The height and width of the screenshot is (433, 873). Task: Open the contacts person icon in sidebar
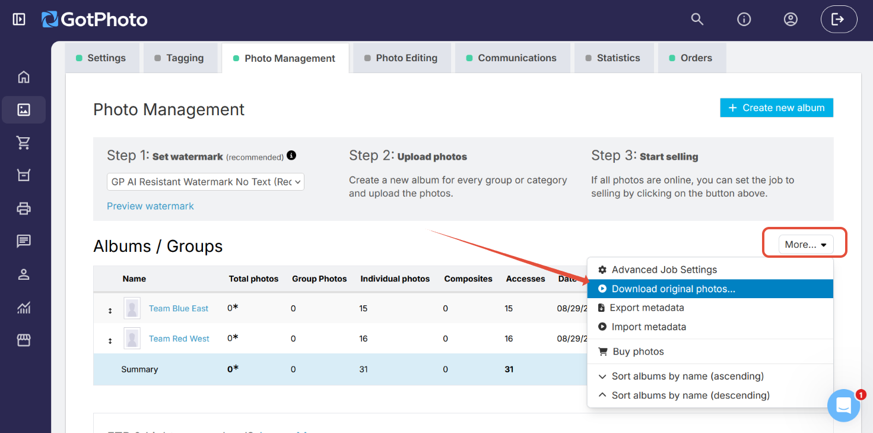(24, 274)
